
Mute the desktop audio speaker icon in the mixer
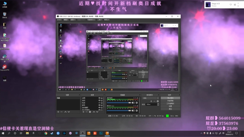coord(133,103)
